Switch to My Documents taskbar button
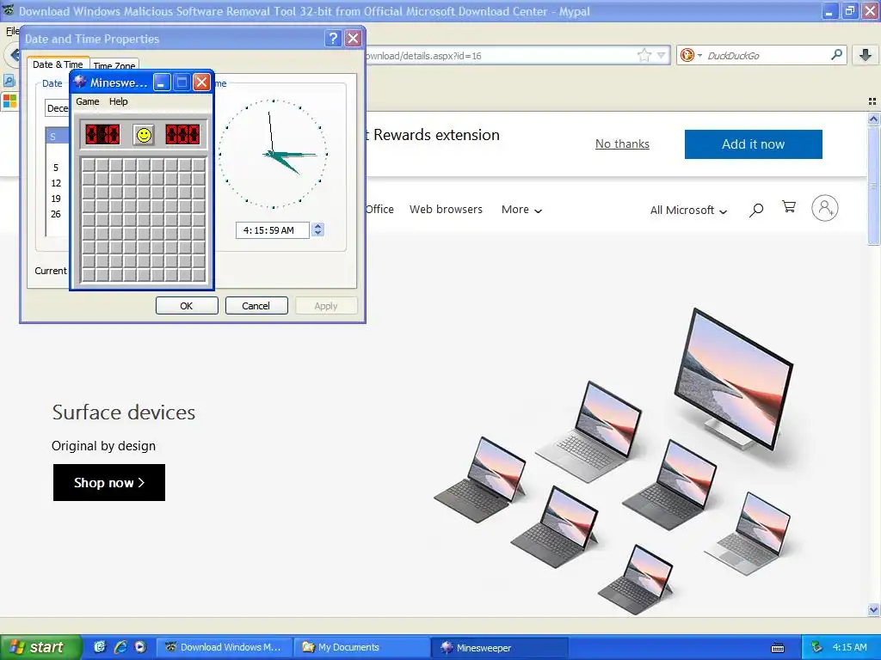The image size is (881, 660). coord(361,647)
